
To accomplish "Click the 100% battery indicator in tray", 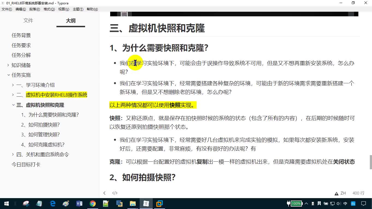I will click(296, 204).
